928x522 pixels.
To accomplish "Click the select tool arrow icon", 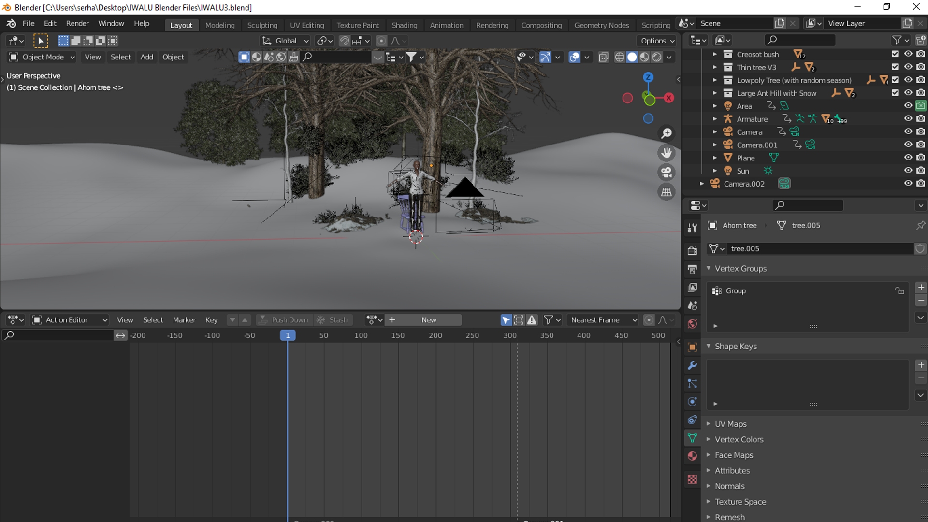I will [x=41, y=41].
